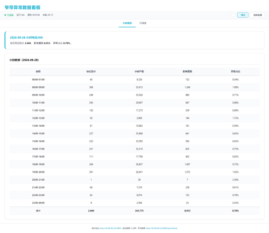269x233 pixels.
Task: Click affected tickets 1,087 in 18:00-19:00 row
Action: point(187,165)
